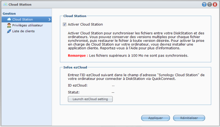Click the icon beside Liste de clients
Image resolution: width=220 pixels, height=127 pixels.
(9, 31)
